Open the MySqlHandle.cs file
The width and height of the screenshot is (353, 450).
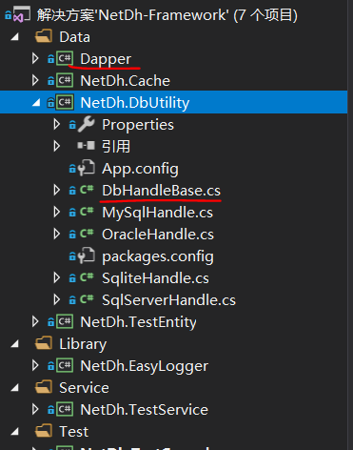tap(158, 213)
